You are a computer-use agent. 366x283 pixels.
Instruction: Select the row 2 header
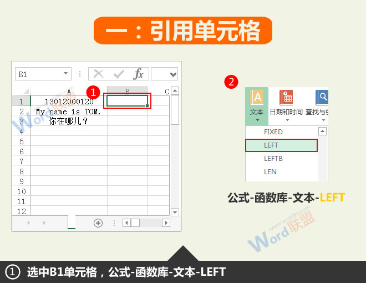tap(21, 111)
